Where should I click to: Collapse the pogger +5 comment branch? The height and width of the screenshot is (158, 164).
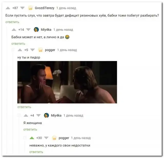[x=13, y=50]
